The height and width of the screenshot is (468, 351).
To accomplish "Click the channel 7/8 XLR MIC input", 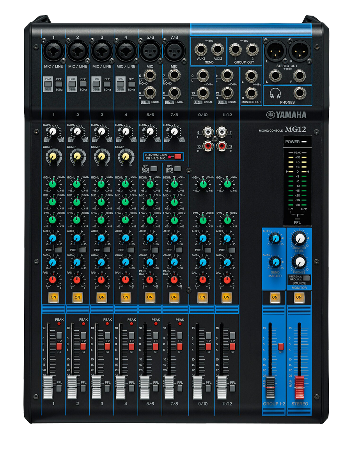I will 174,51.
